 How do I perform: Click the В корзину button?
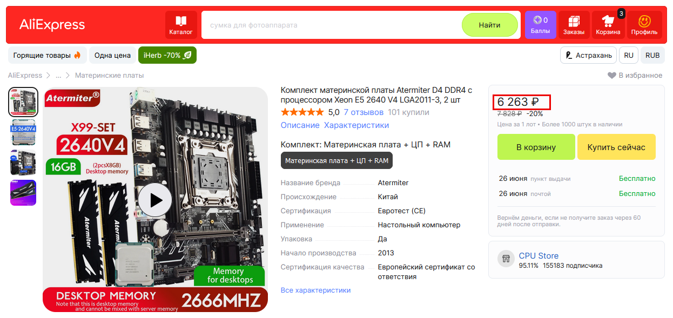536,147
